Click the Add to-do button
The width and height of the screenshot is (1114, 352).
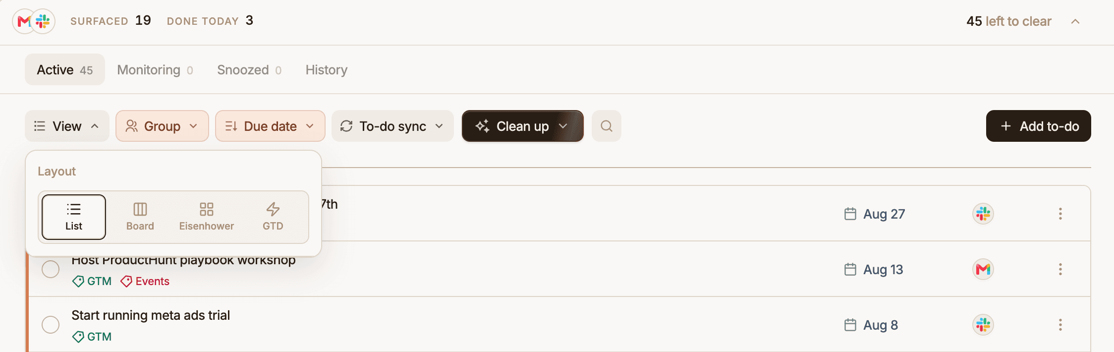tap(1038, 126)
